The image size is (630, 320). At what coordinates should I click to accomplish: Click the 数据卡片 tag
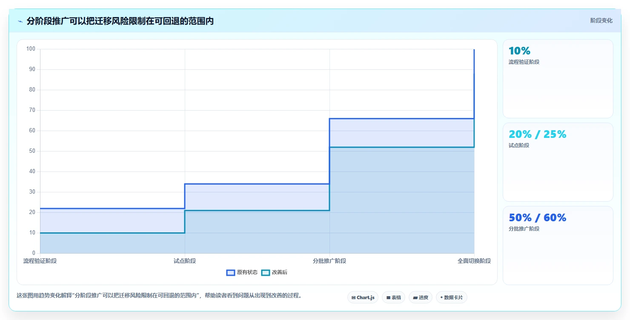coord(452,297)
